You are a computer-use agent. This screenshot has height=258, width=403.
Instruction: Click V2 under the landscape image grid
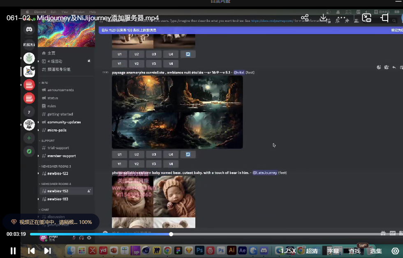[x=137, y=164]
